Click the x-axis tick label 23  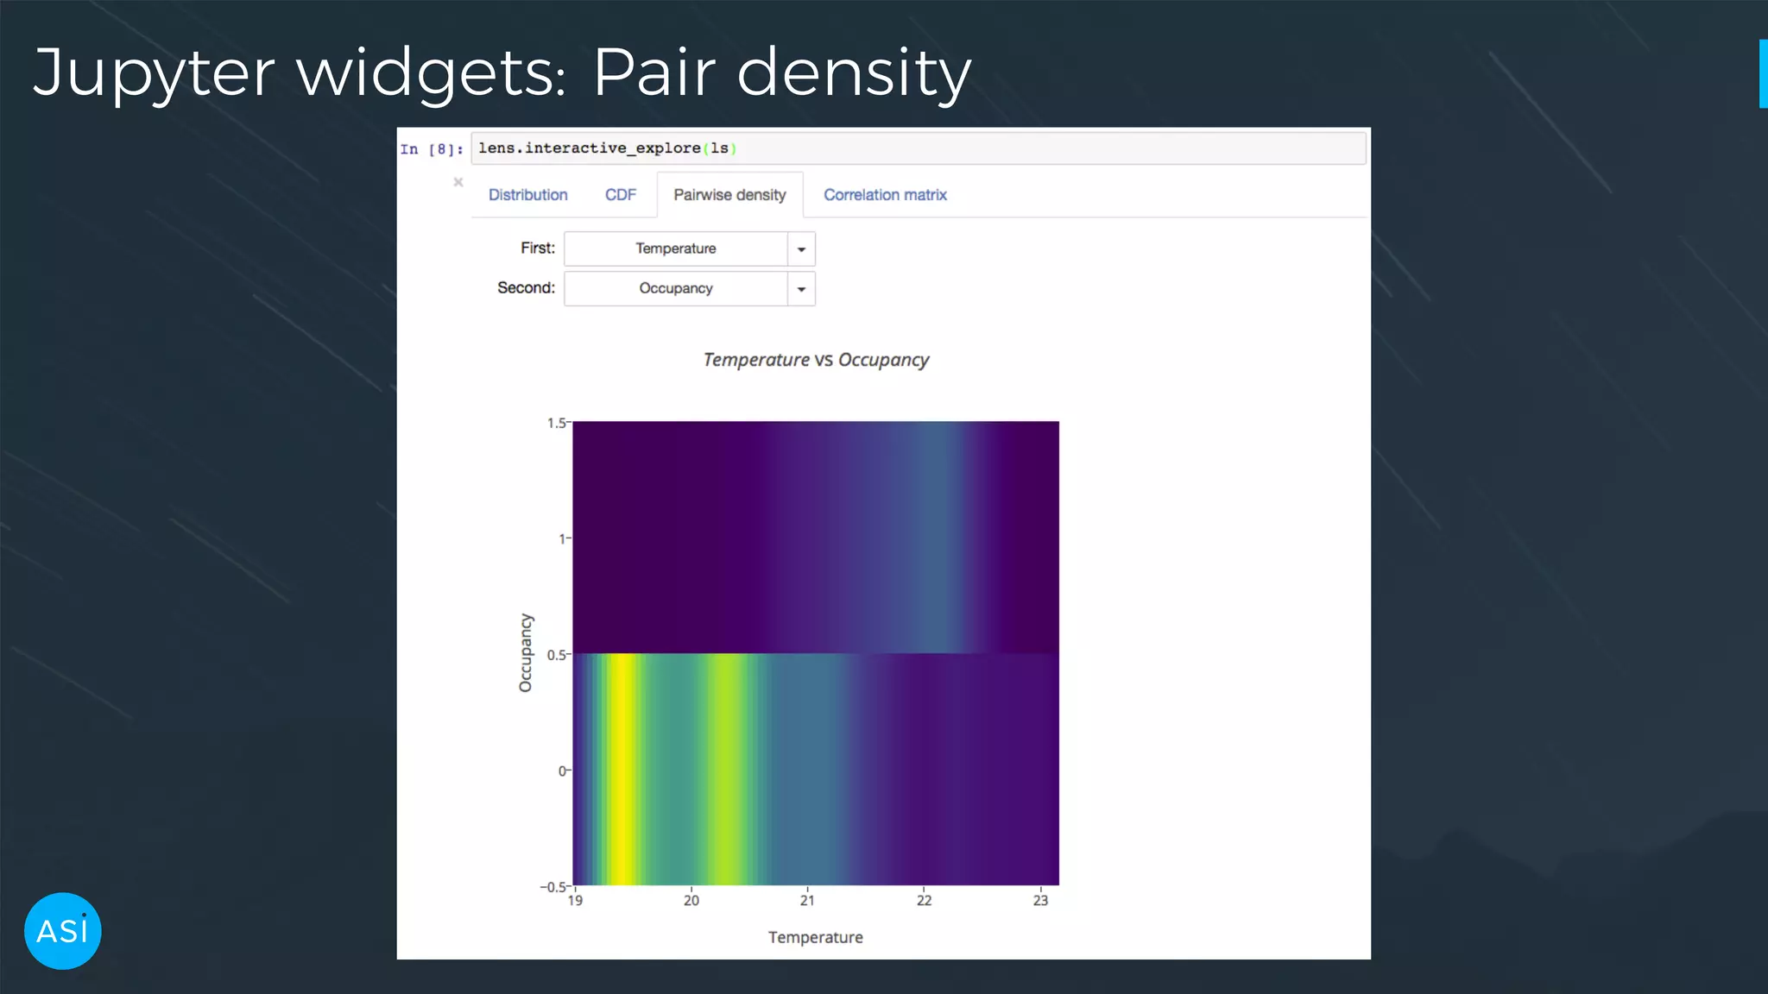point(1040,900)
